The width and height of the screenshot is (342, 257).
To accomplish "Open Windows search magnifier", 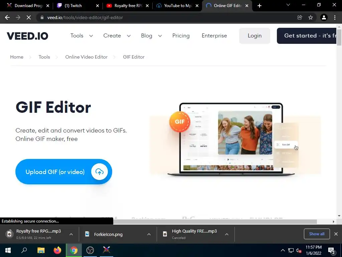I will point(24,250).
